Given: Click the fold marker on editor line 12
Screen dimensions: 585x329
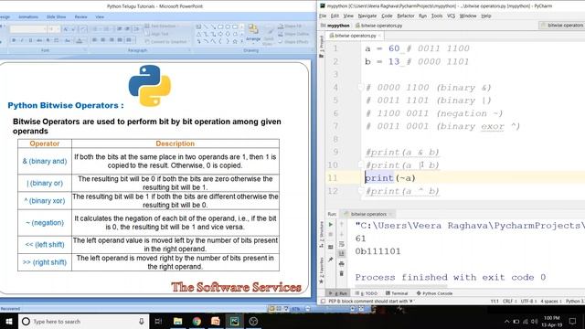Looking at the screenshot, I should coord(360,191).
